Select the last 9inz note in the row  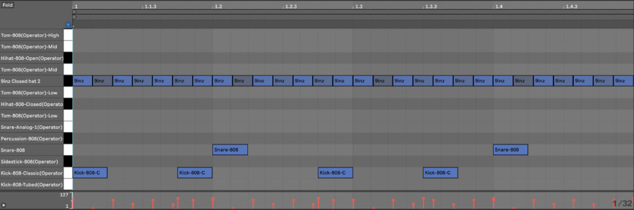pyautogui.click(x=623, y=81)
